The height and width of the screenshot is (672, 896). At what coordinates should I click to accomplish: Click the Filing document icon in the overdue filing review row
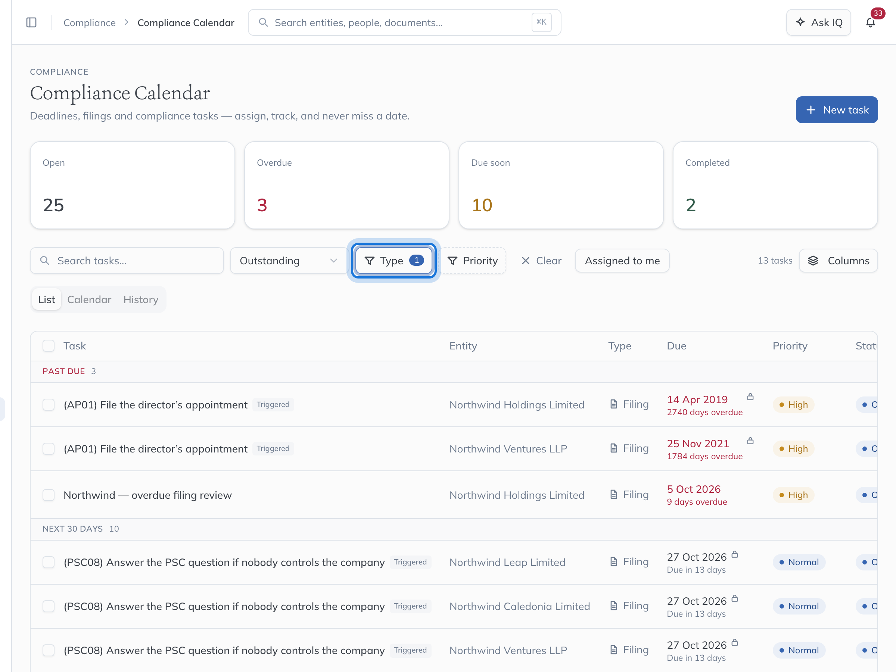click(614, 495)
